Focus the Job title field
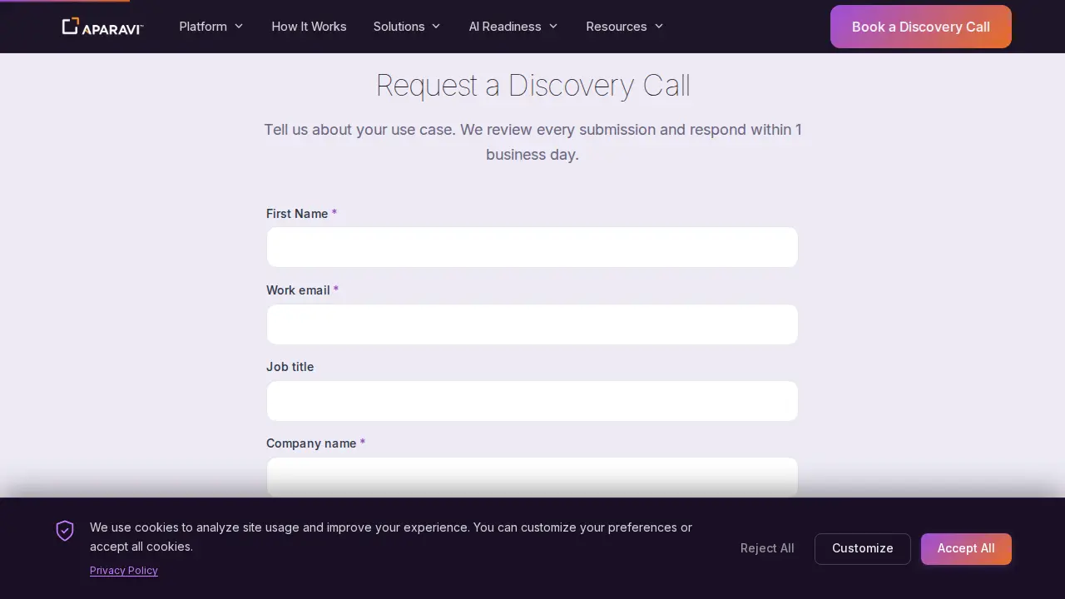1065x599 pixels. [x=532, y=400]
